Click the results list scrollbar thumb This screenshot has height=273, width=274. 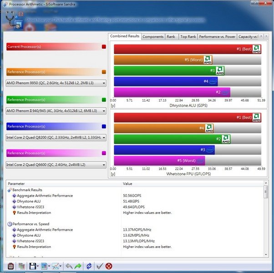pos(266,192)
